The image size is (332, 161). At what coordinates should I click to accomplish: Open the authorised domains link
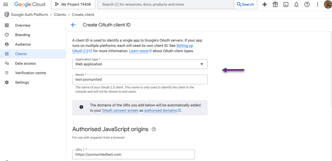(160, 110)
